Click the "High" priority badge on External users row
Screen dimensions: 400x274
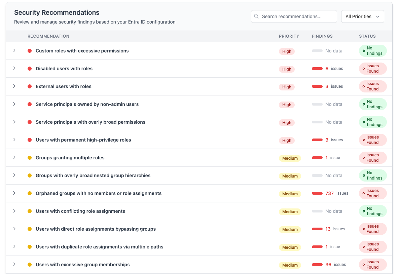(287, 87)
